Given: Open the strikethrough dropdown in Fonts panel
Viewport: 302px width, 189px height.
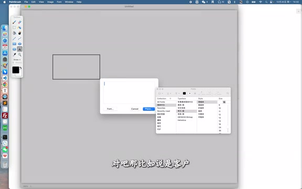Looking at the screenshot, I should 177,93.
